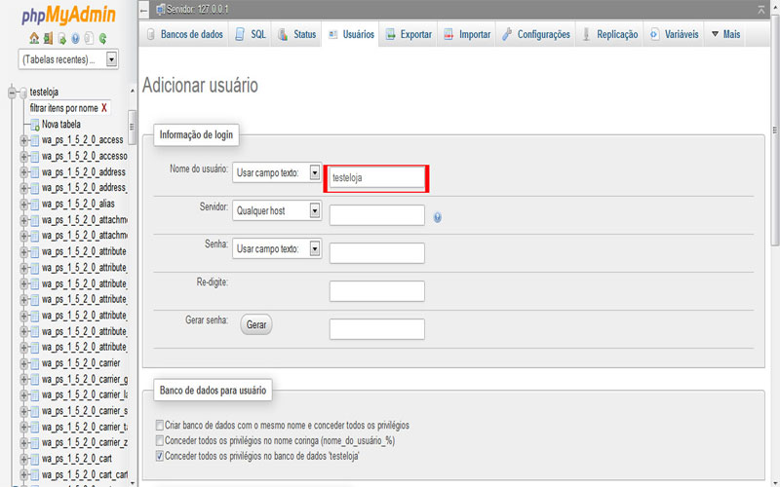Expand the wa_ps_1_5_2_0_alias table node
The image size is (780, 487).
tap(23, 205)
